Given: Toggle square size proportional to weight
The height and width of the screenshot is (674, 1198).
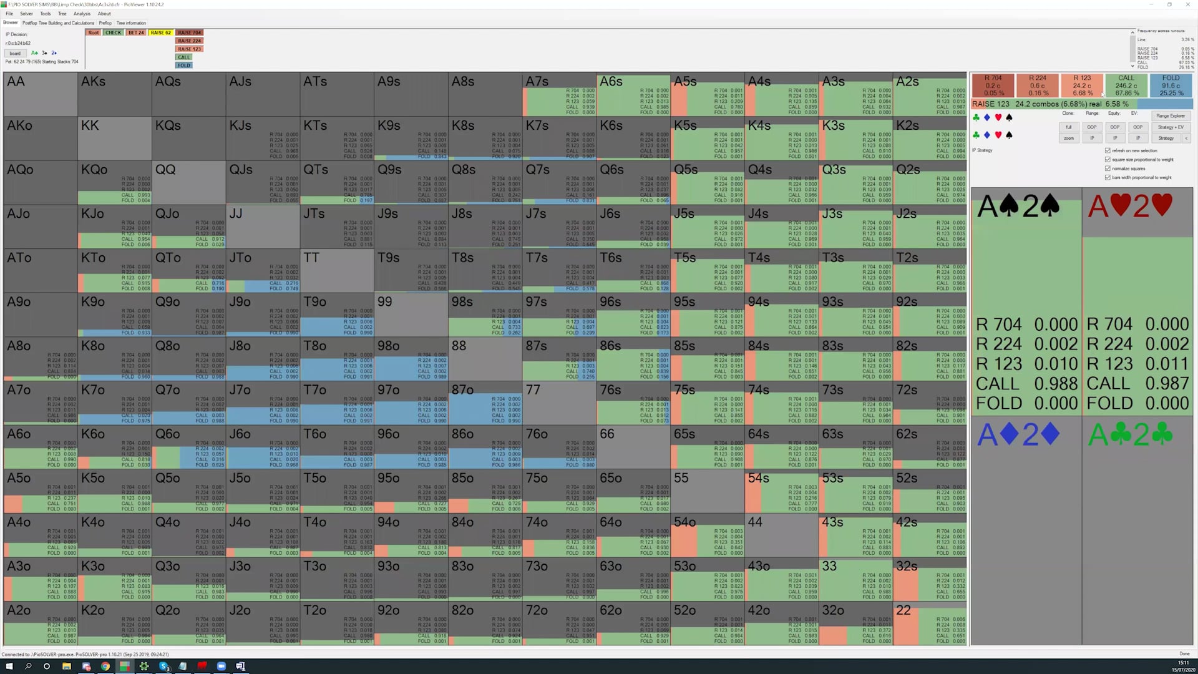Looking at the screenshot, I should (1108, 159).
